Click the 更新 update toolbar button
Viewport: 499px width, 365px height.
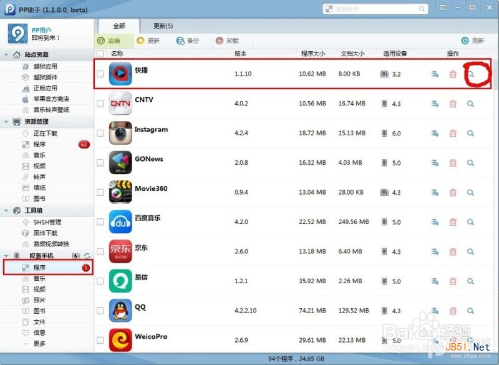click(x=148, y=41)
